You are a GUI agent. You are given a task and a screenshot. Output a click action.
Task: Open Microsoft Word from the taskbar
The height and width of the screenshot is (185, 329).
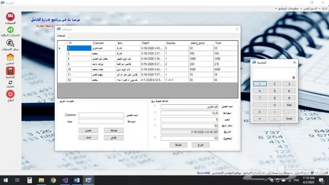[x=77, y=180]
